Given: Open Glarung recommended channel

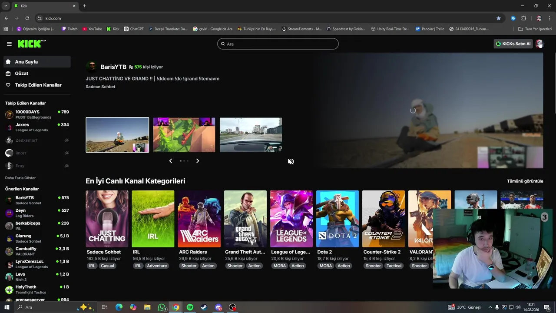Looking at the screenshot, I should (x=37, y=238).
